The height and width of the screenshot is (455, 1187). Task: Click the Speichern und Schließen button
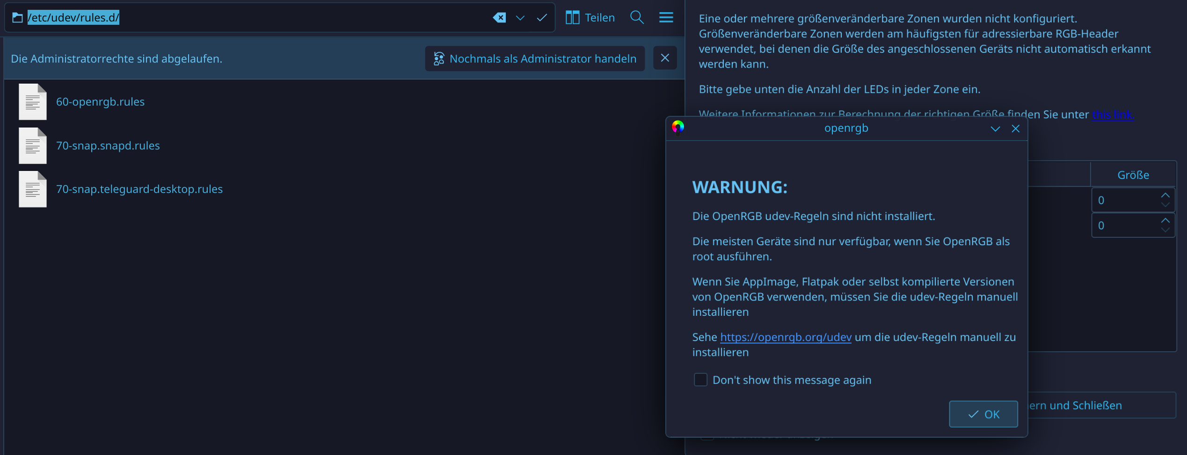pyautogui.click(x=1101, y=405)
